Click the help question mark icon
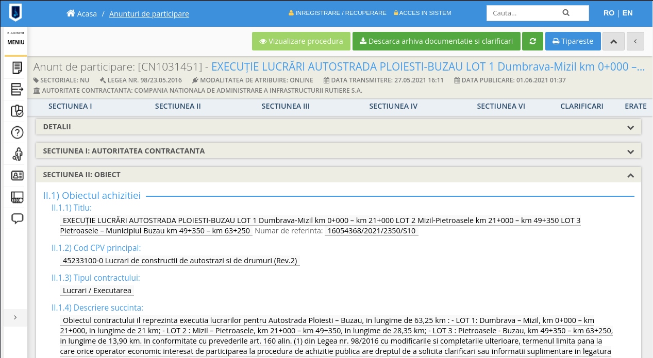653x358 pixels. click(x=17, y=133)
